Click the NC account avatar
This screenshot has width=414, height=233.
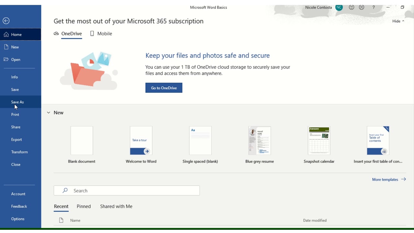click(x=339, y=7)
